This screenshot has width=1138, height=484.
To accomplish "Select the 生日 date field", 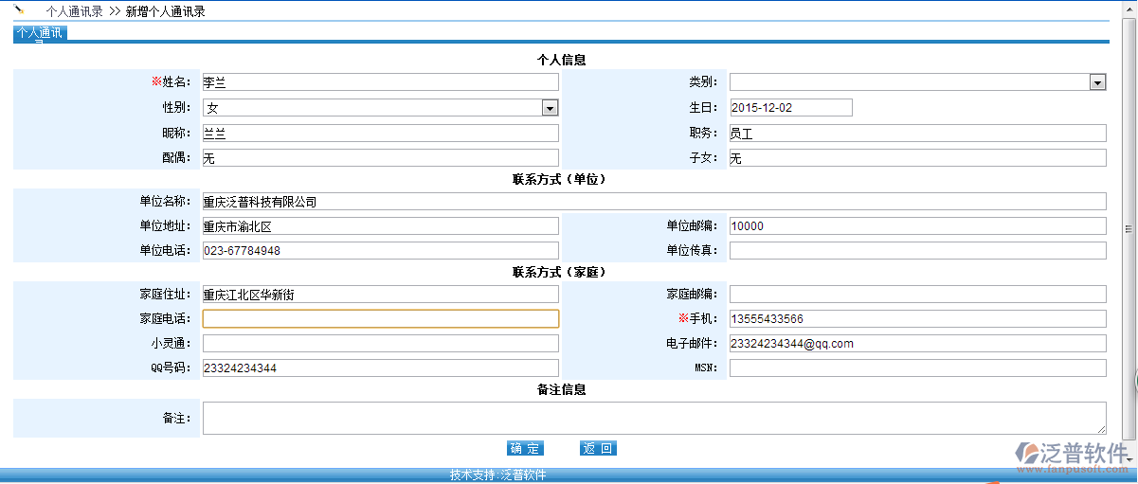I will [790, 108].
